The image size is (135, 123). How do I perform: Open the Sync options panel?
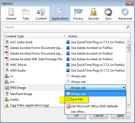tap(108, 14)
